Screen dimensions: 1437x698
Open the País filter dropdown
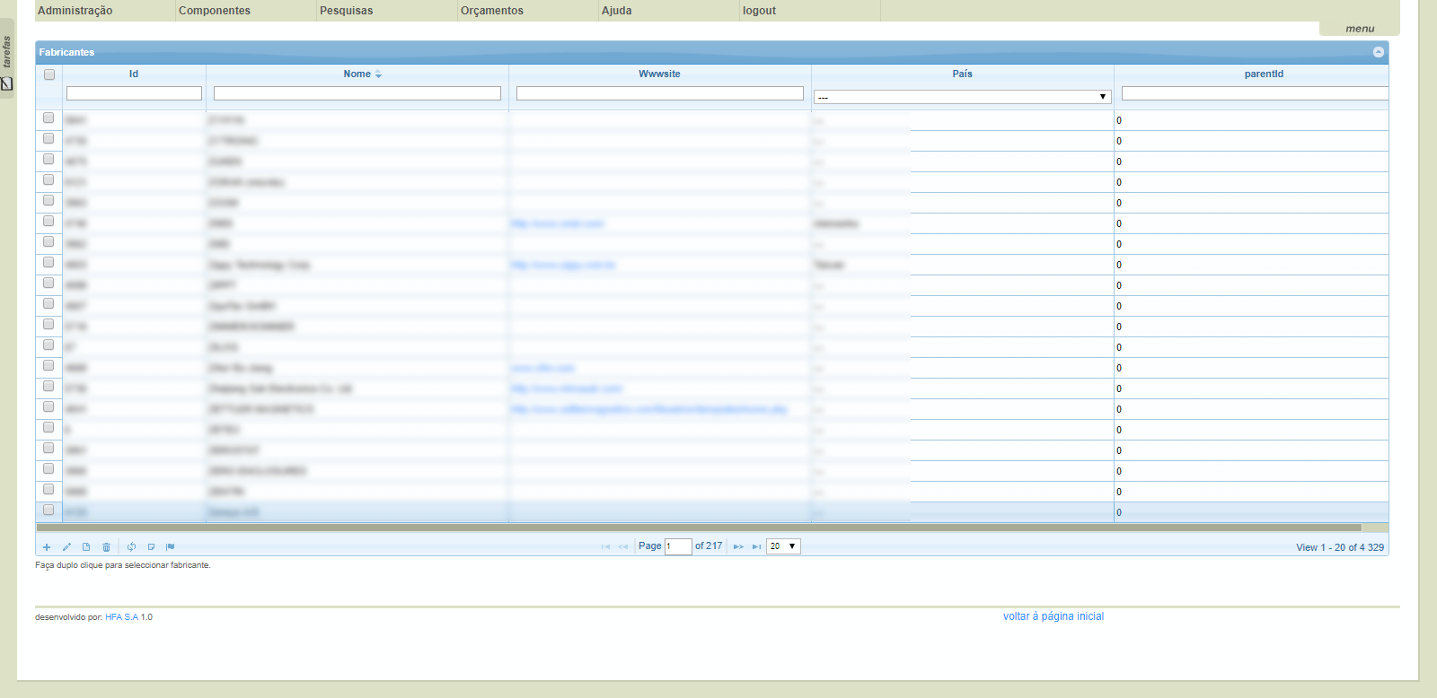962,97
